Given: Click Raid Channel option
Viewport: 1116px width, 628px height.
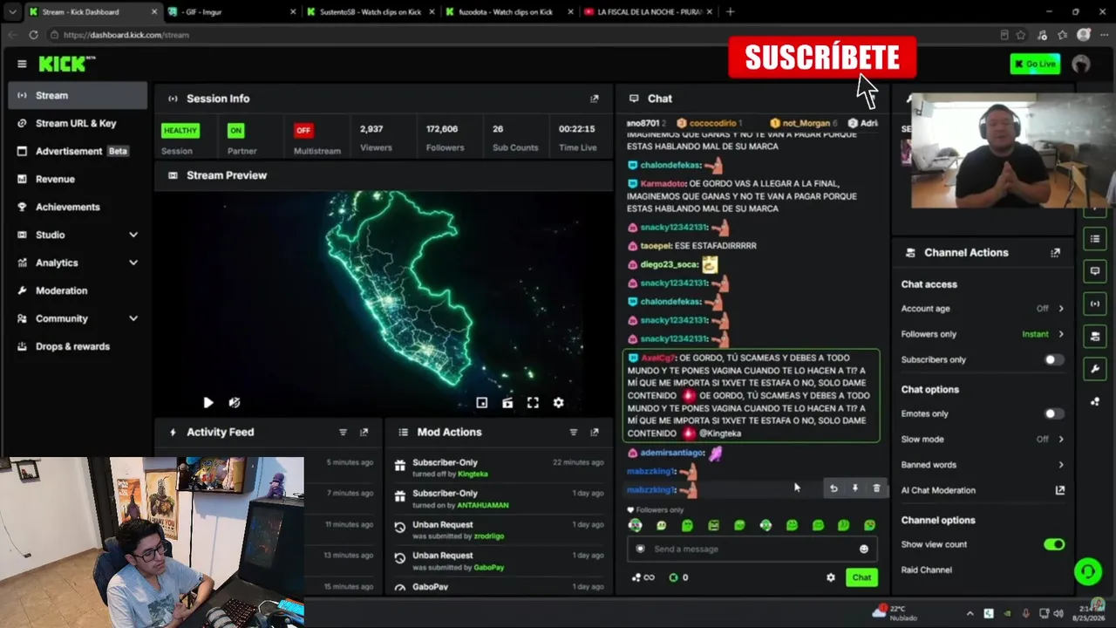Looking at the screenshot, I should tap(926, 570).
